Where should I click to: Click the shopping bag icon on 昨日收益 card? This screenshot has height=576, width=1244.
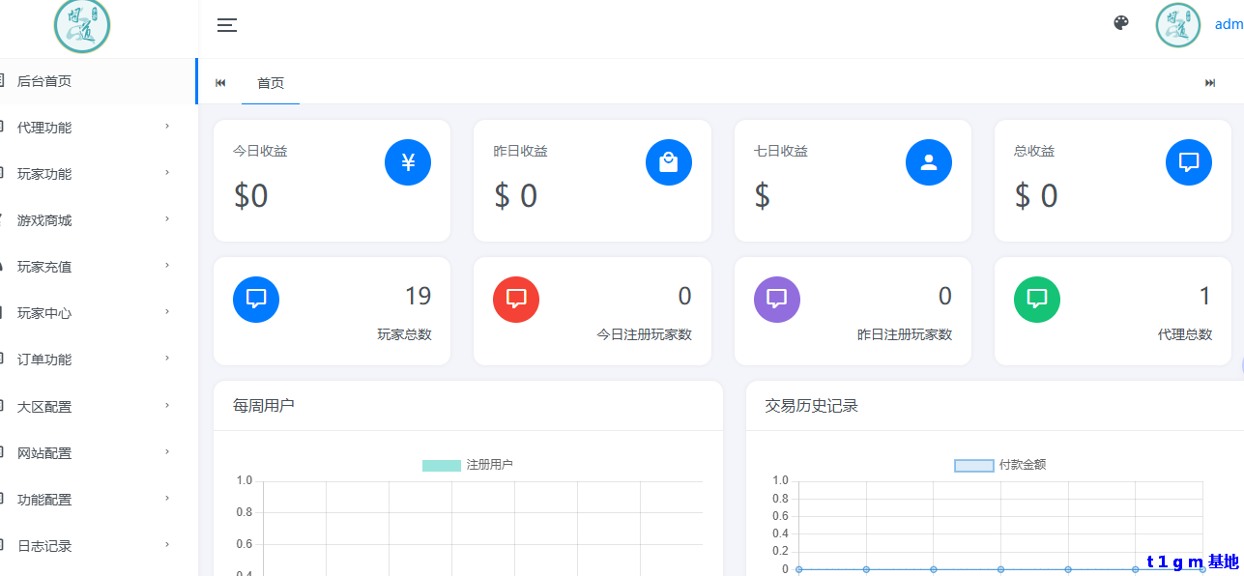(x=668, y=162)
